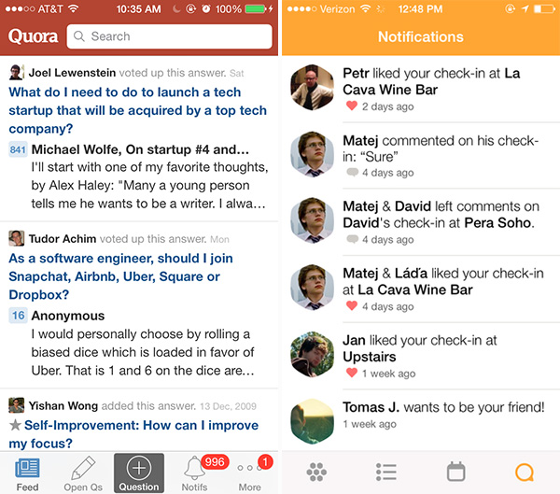Viewport: 560px width, 494px height.
Task: Tap the Notifications header title
Action: [x=421, y=36]
